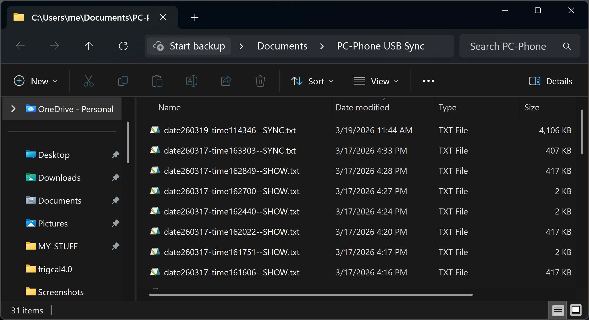589x320 pixels.
Task: Switch to large thumbnails view button
Action: pyautogui.click(x=576, y=310)
